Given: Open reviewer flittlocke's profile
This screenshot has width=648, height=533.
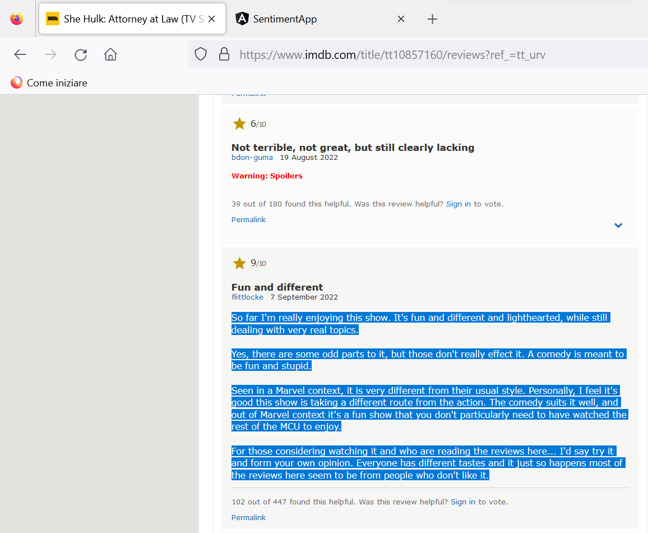Looking at the screenshot, I should (247, 297).
